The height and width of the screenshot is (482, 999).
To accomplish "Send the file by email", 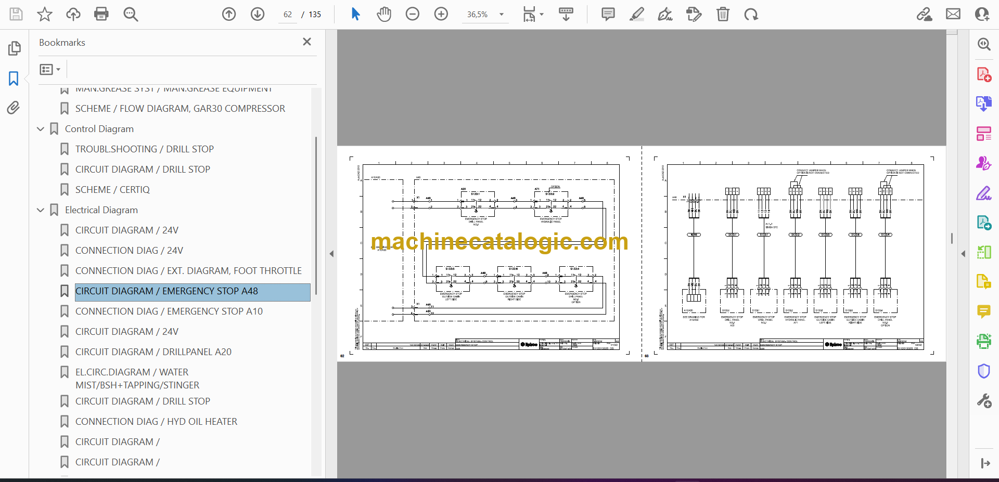I will pyautogui.click(x=953, y=14).
